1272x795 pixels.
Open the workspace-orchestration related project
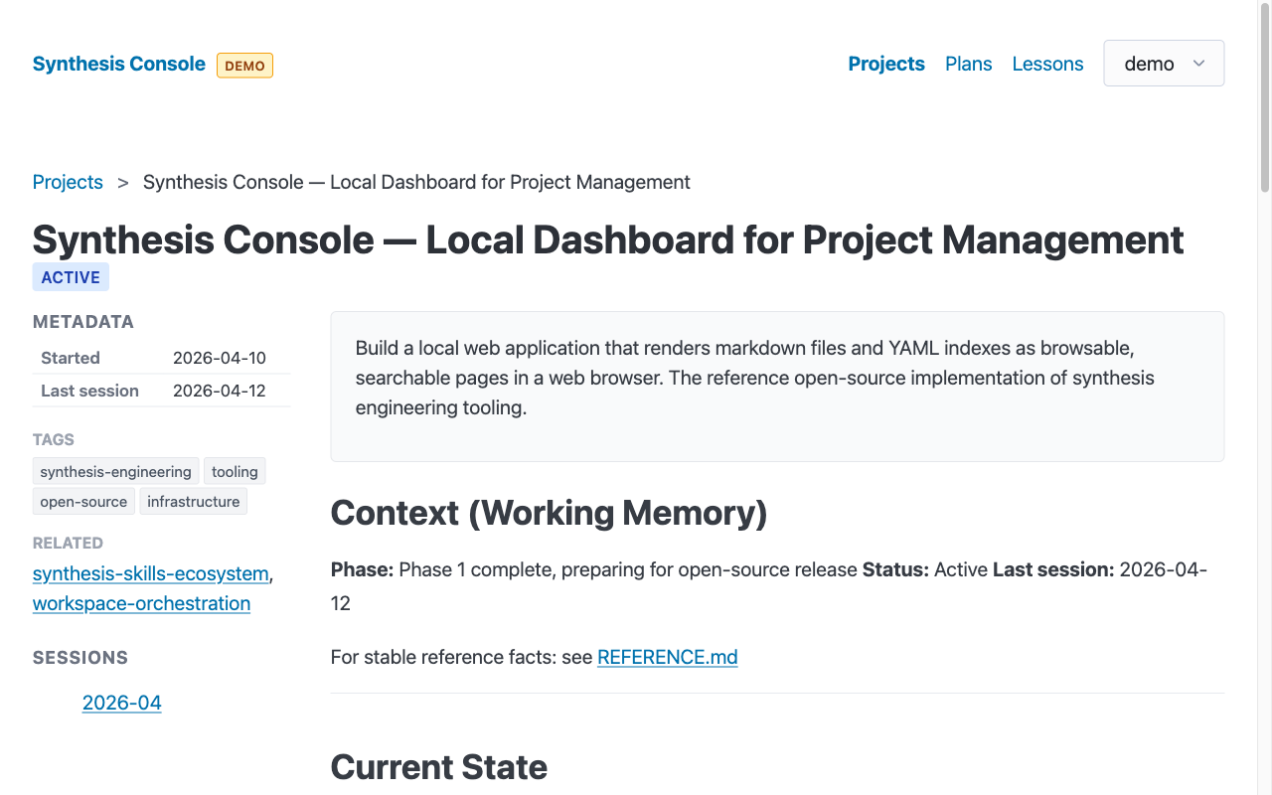[x=141, y=603]
